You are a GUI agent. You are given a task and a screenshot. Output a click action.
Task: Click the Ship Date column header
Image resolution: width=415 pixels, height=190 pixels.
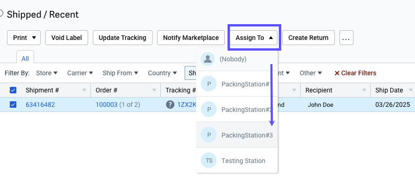(x=393, y=91)
